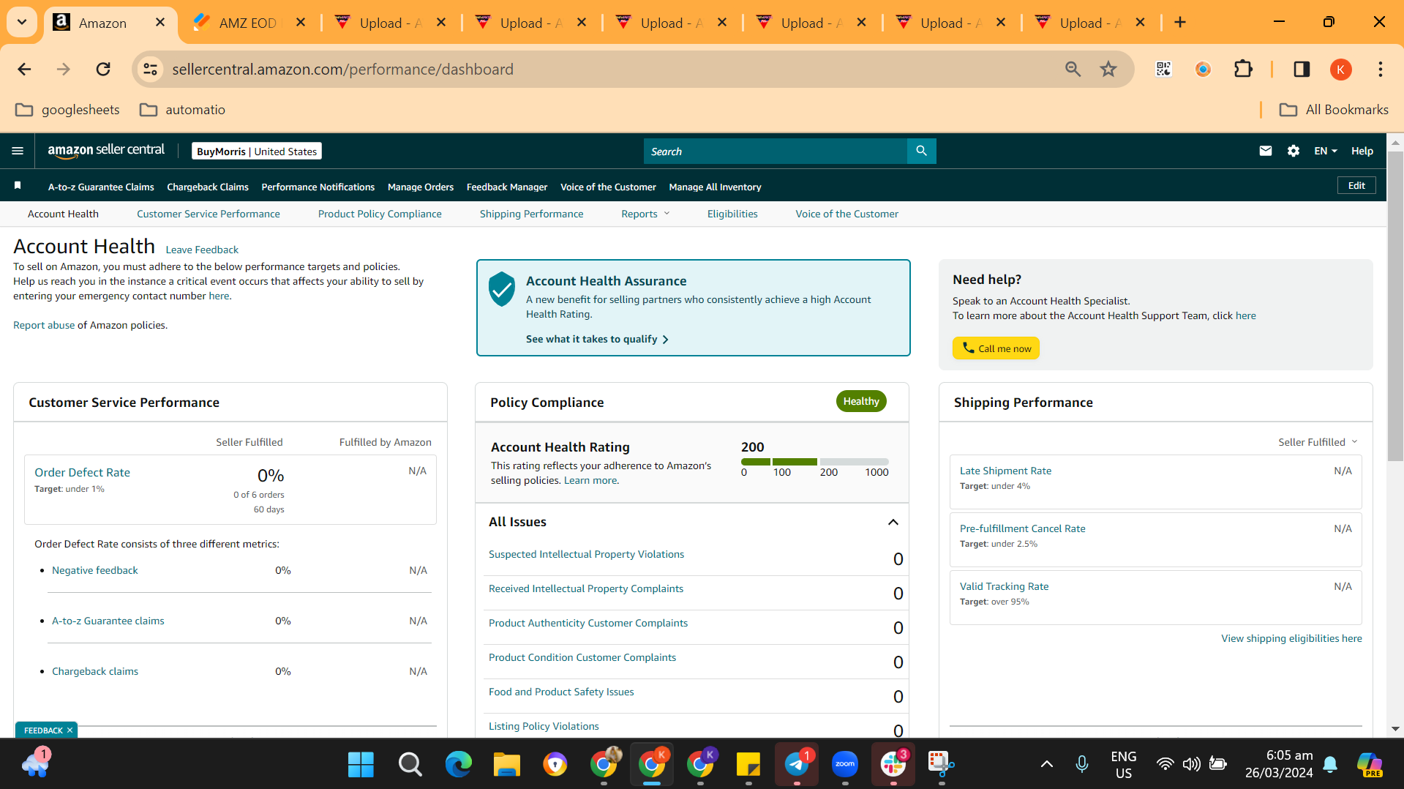Click the Call me now button
Image resolution: width=1404 pixels, height=789 pixels.
pos(996,348)
